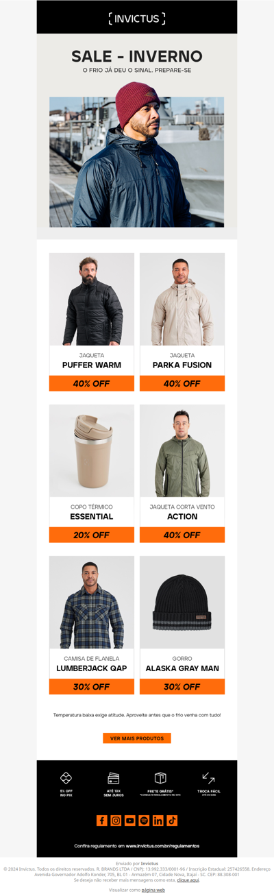The width and height of the screenshot is (274, 896).
Task: Click the Ver Mais Produtos button
Action: click(137, 738)
